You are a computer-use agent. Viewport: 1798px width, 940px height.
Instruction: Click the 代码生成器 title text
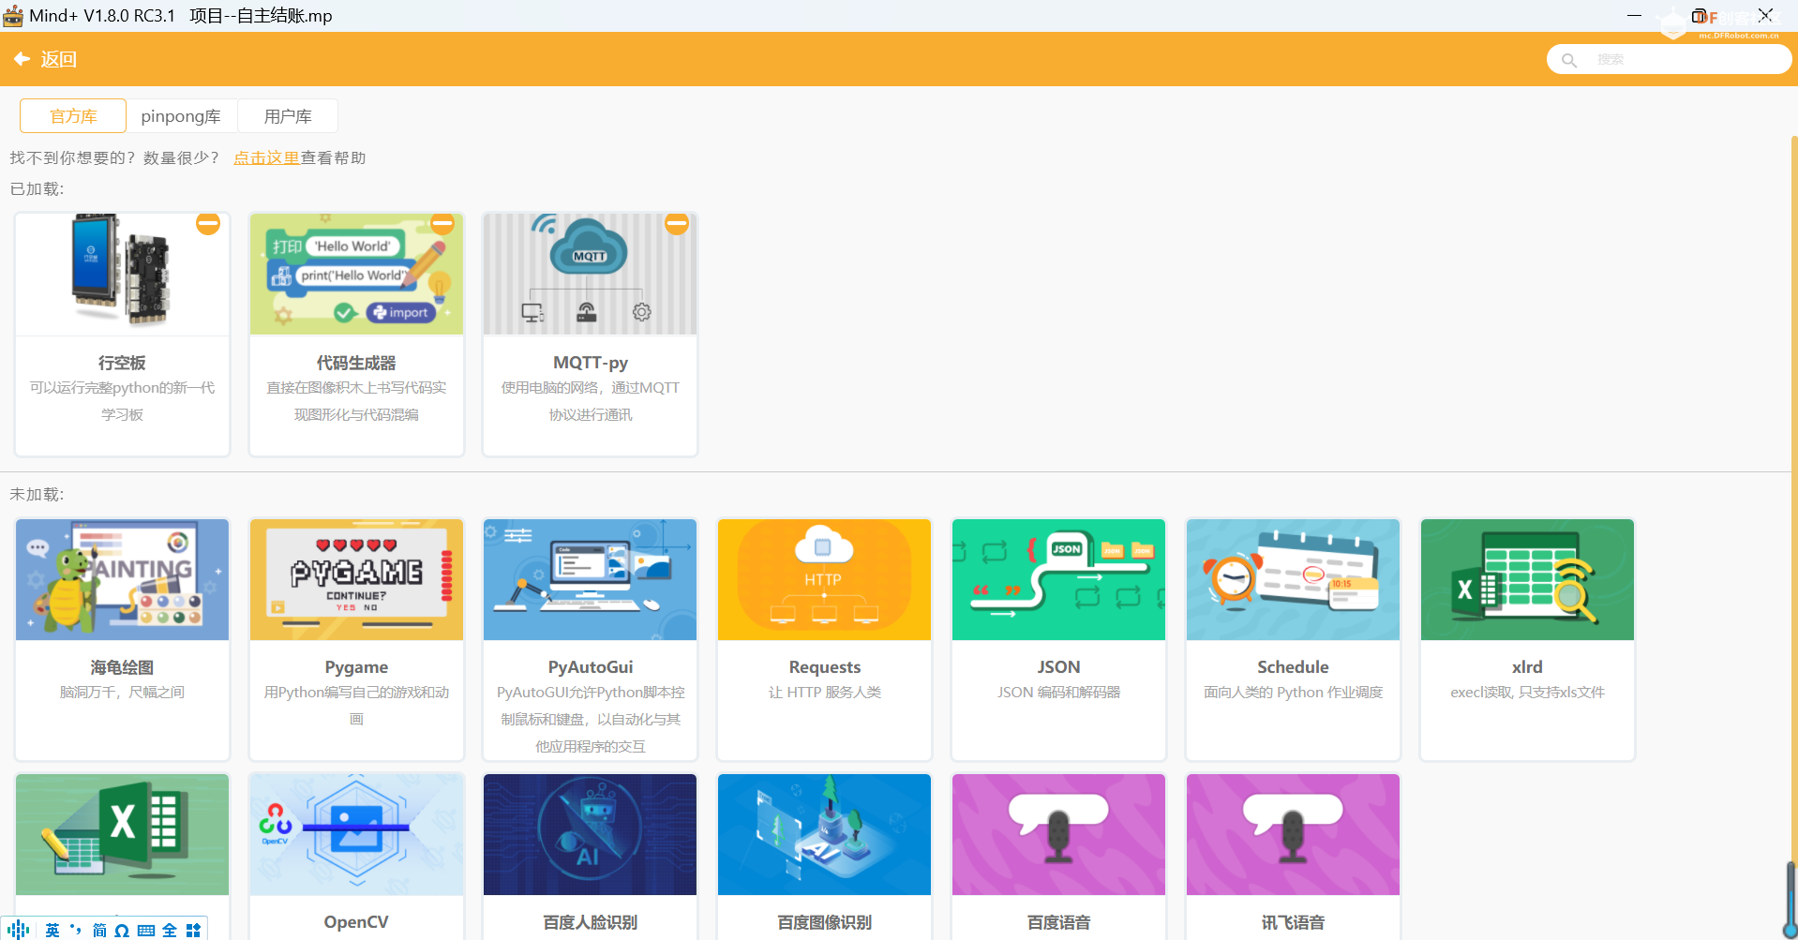tap(356, 363)
